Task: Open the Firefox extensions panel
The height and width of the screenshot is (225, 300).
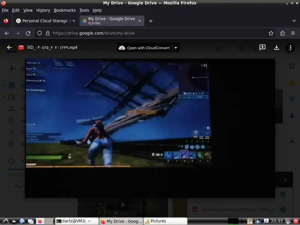Action: (282, 33)
